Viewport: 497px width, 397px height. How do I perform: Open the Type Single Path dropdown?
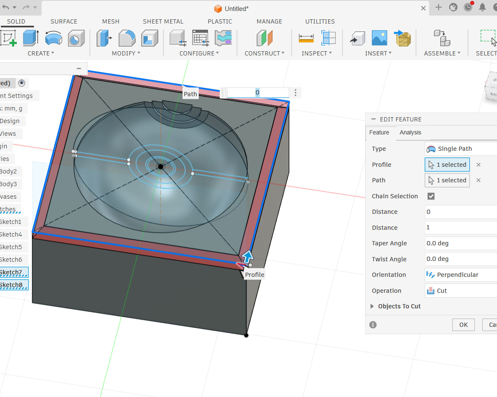461,149
